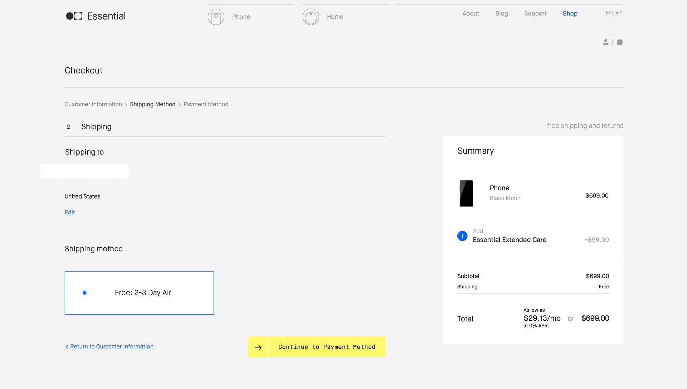The width and height of the screenshot is (687, 389).
Task: Open the shopping bag icon
Action: tap(620, 42)
